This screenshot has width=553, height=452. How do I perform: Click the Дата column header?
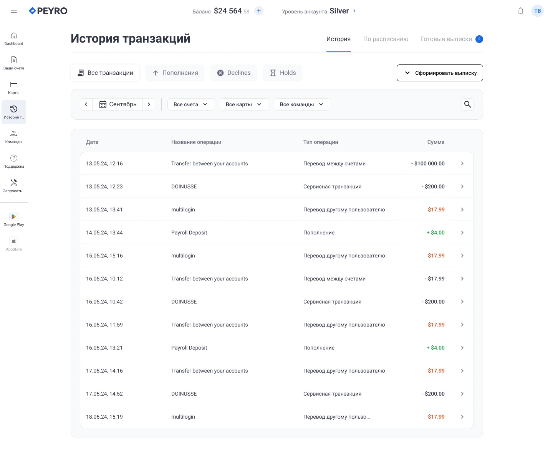pyautogui.click(x=92, y=142)
